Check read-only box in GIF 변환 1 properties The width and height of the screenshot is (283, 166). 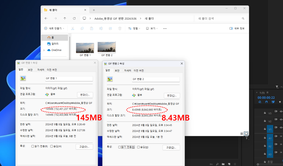[x=33, y=146]
